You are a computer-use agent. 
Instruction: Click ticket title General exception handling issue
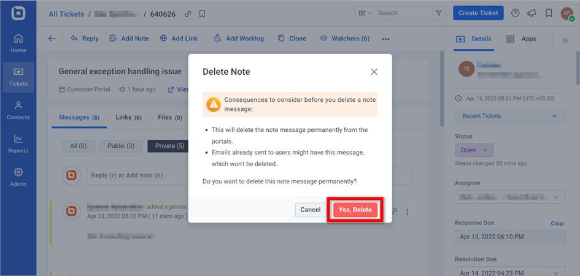pyautogui.click(x=120, y=71)
